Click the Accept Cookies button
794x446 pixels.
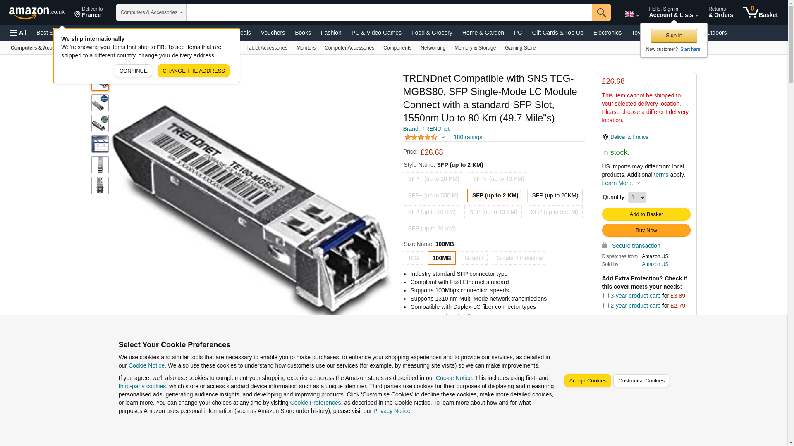[x=588, y=381]
